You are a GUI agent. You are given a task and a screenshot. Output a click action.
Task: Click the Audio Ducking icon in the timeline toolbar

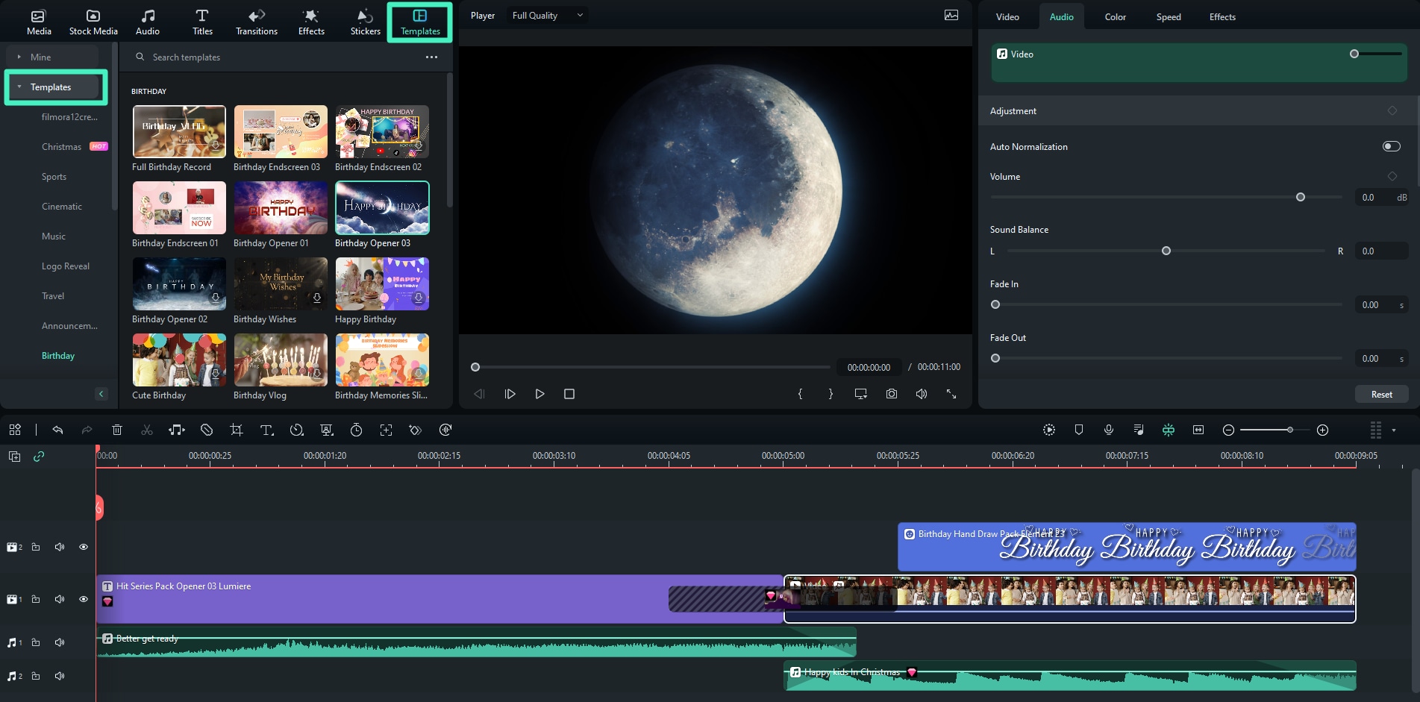pos(1139,430)
